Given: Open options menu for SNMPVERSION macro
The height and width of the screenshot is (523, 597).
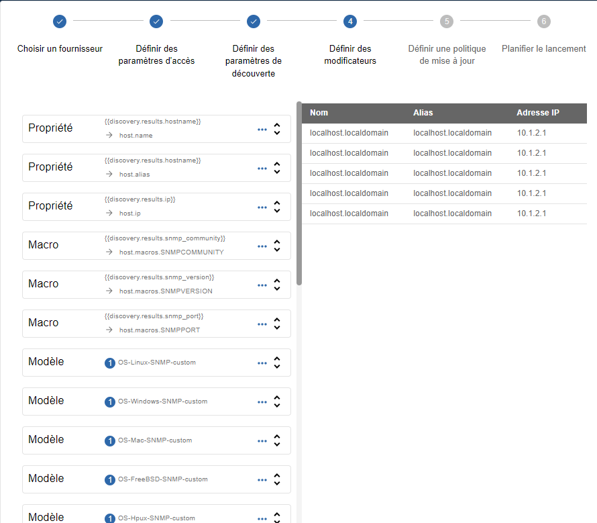Looking at the screenshot, I should point(262,285).
